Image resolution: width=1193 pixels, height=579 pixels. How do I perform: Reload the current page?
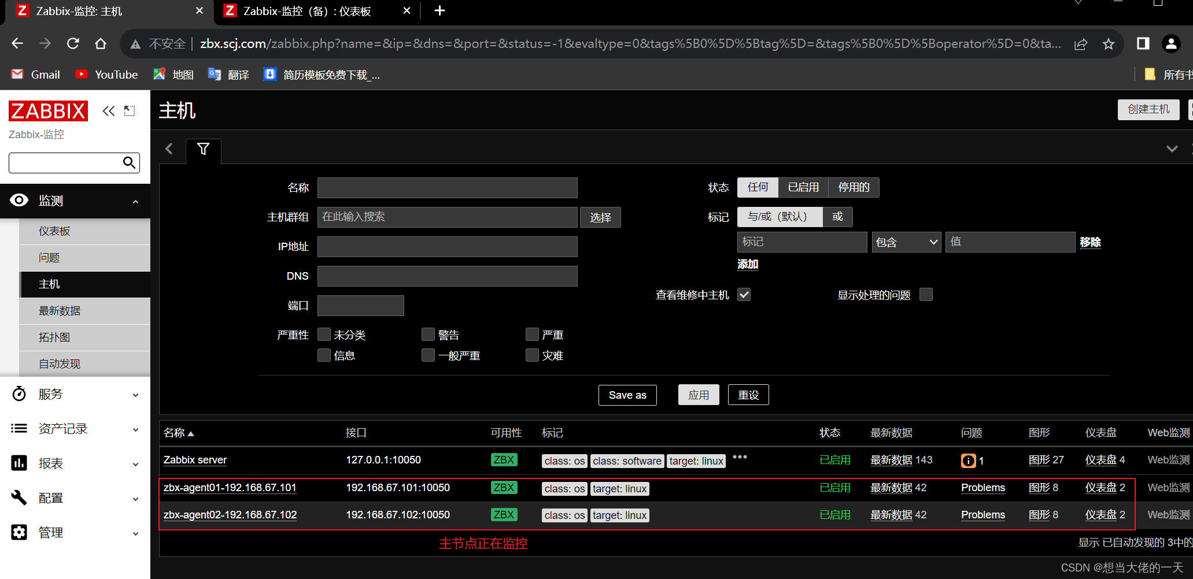(73, 43)
